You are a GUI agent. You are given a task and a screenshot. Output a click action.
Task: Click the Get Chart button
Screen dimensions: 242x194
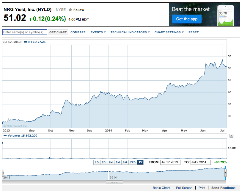[58, 32]
